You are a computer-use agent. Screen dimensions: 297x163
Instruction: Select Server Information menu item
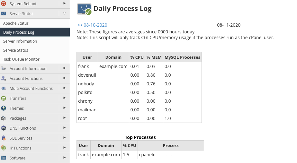pyautogui.click(x=20, y=41)
